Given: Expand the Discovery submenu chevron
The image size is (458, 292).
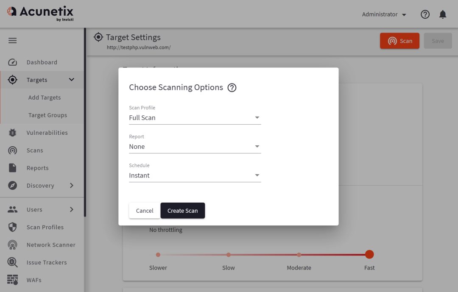Looking at the screenshot, I should click(72, 186).
